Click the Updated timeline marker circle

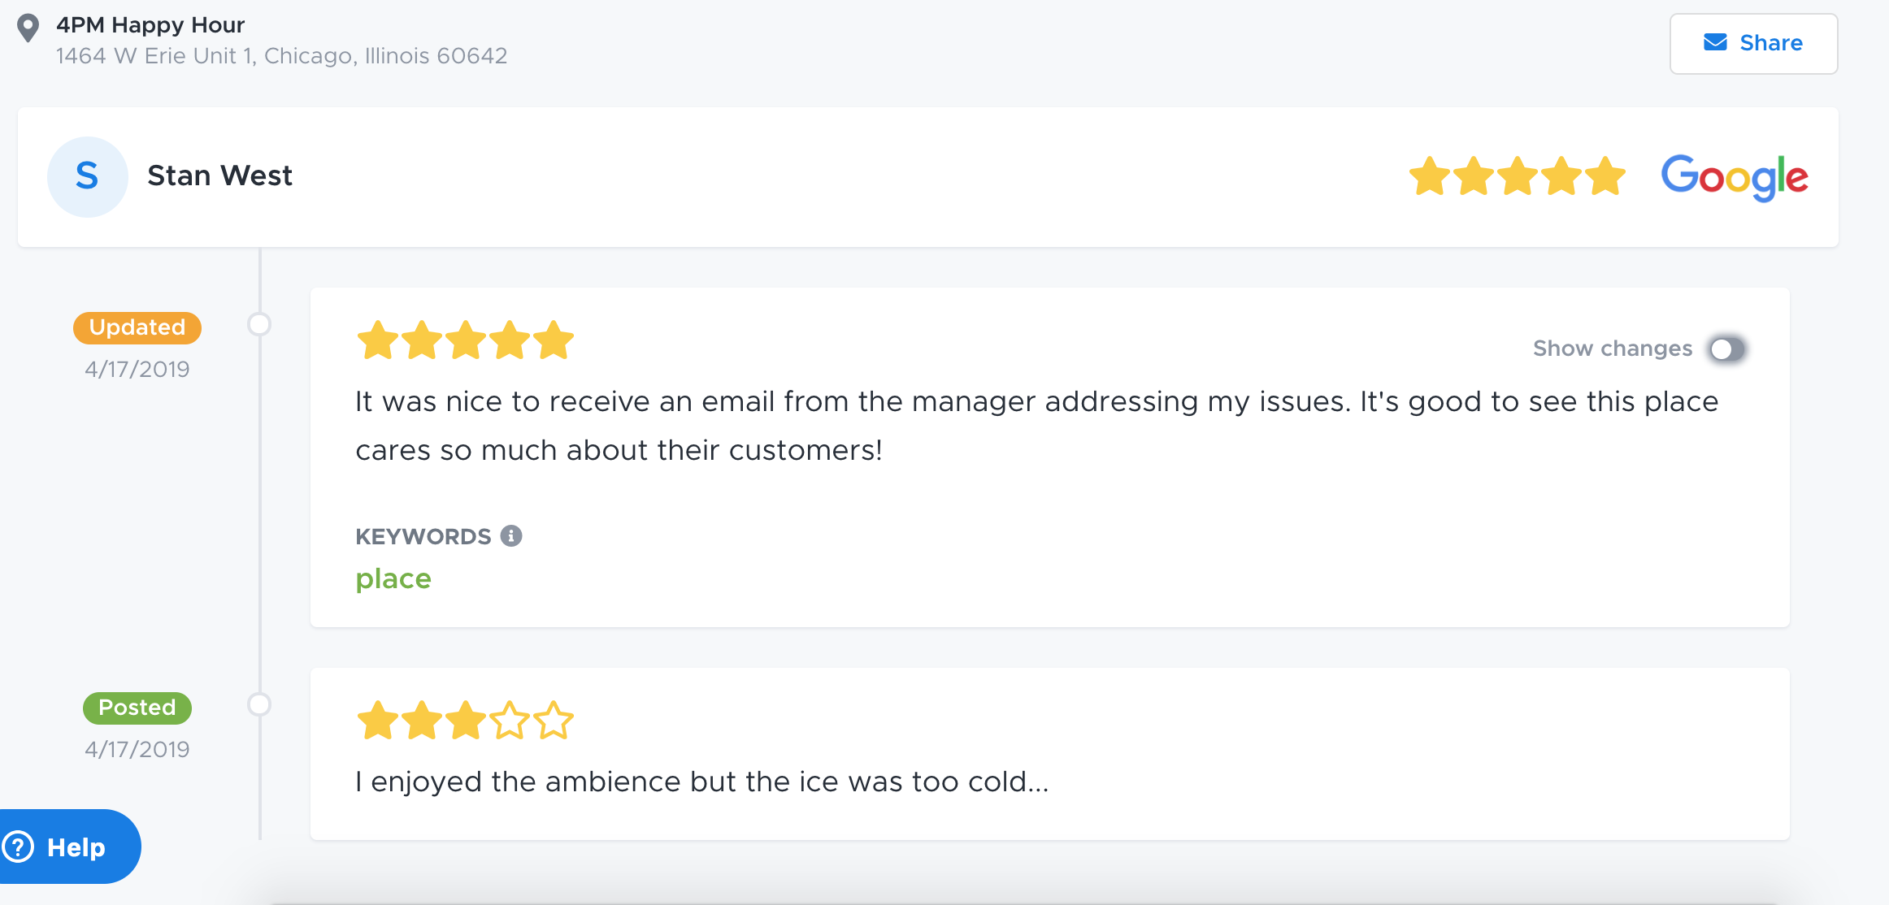[259, 324]
